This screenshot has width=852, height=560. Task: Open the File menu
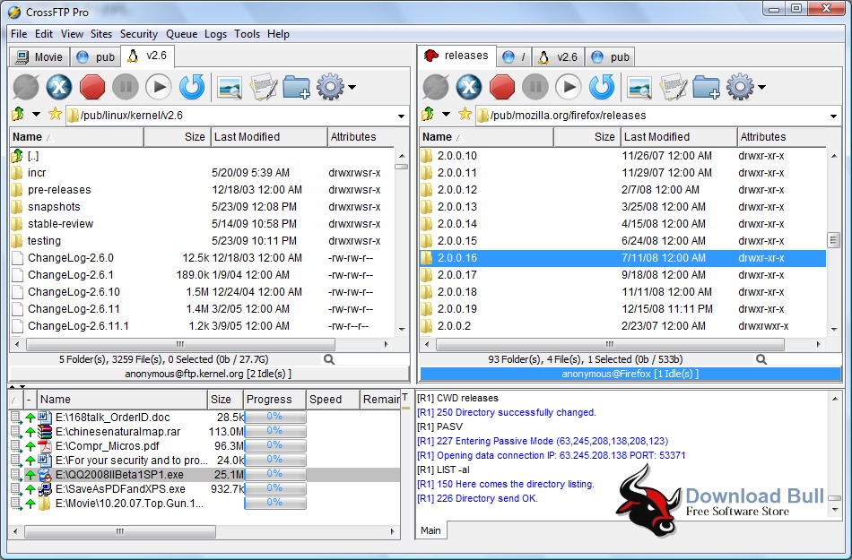point(19,34)
